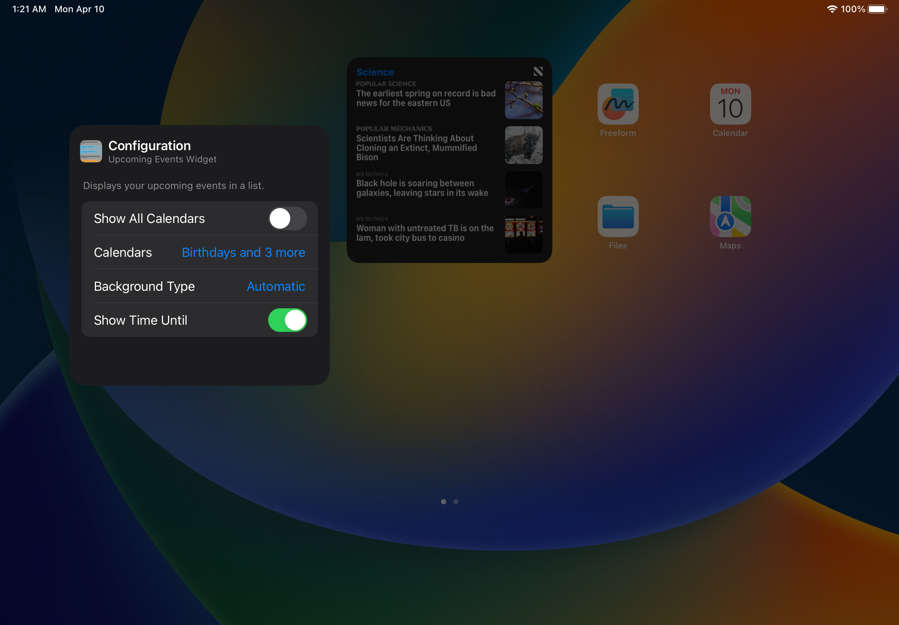Image resolution: width=899 pixels, height=625 pixels.
Task: Tap the spring tree branch thumbnail
Action: pyautogui.click(x=523, y=100)
